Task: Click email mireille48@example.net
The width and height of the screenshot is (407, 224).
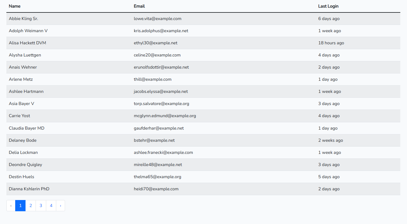Action: click(x=158, y=165)
